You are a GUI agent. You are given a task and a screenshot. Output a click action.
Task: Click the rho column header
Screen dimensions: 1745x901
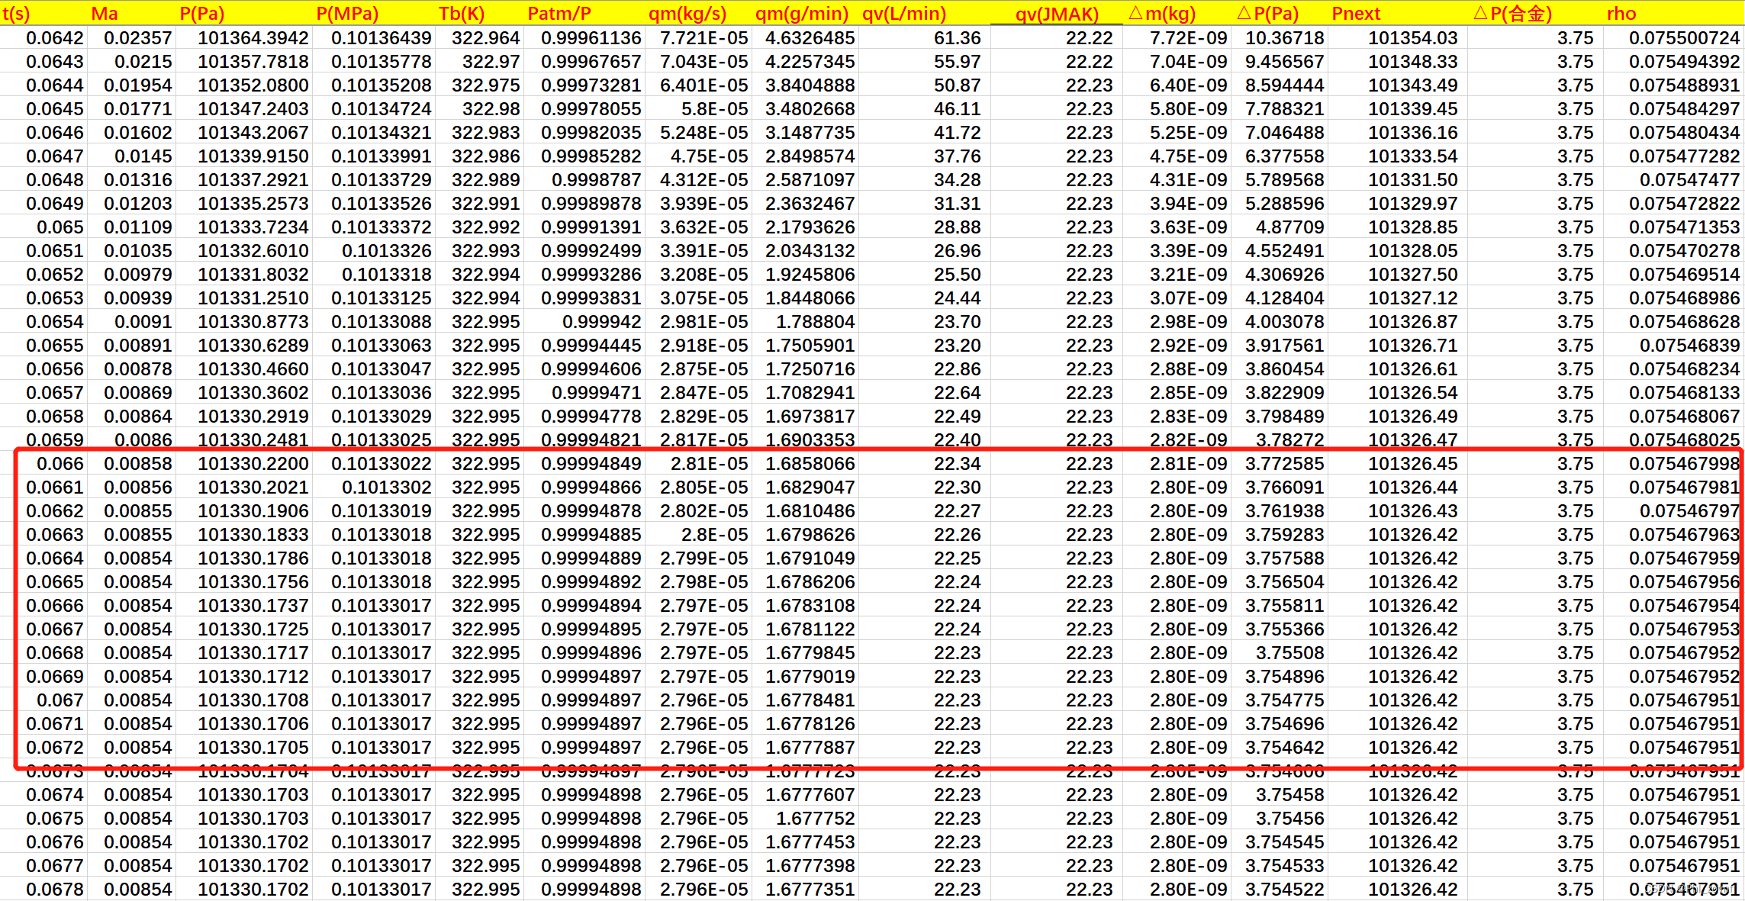[1621, 13]
